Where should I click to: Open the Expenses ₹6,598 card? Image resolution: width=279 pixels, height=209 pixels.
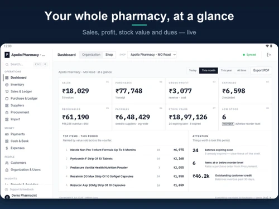click(245, 91)
